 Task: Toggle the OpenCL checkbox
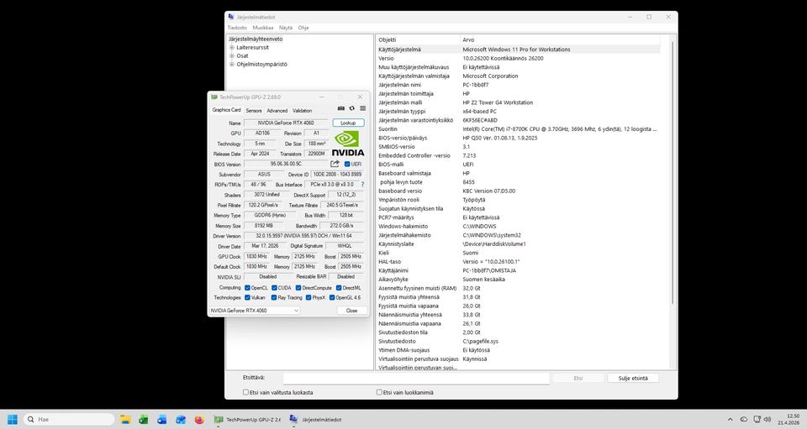(x=247, y=288)
